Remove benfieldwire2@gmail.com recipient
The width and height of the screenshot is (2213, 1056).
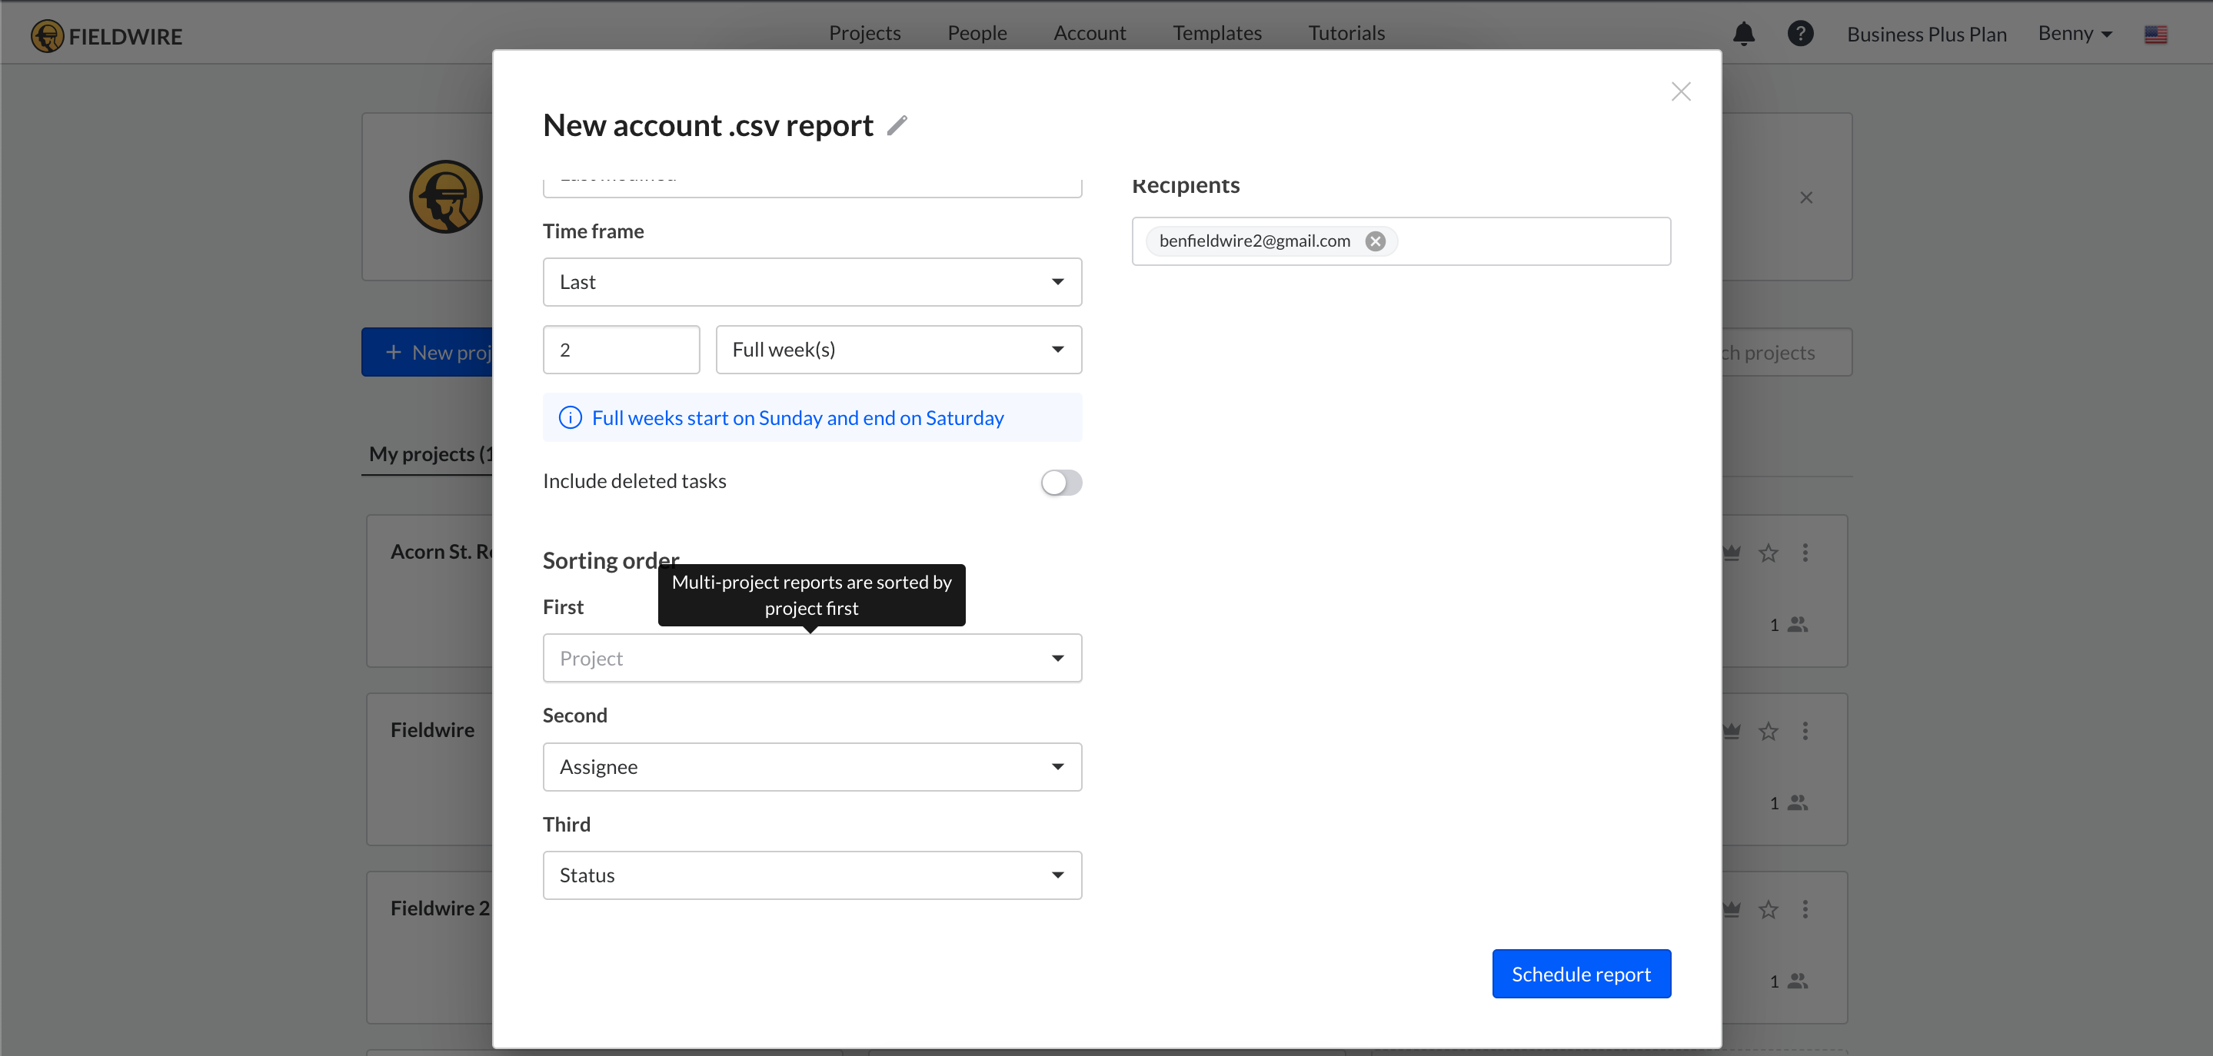tap(1376, 241)
